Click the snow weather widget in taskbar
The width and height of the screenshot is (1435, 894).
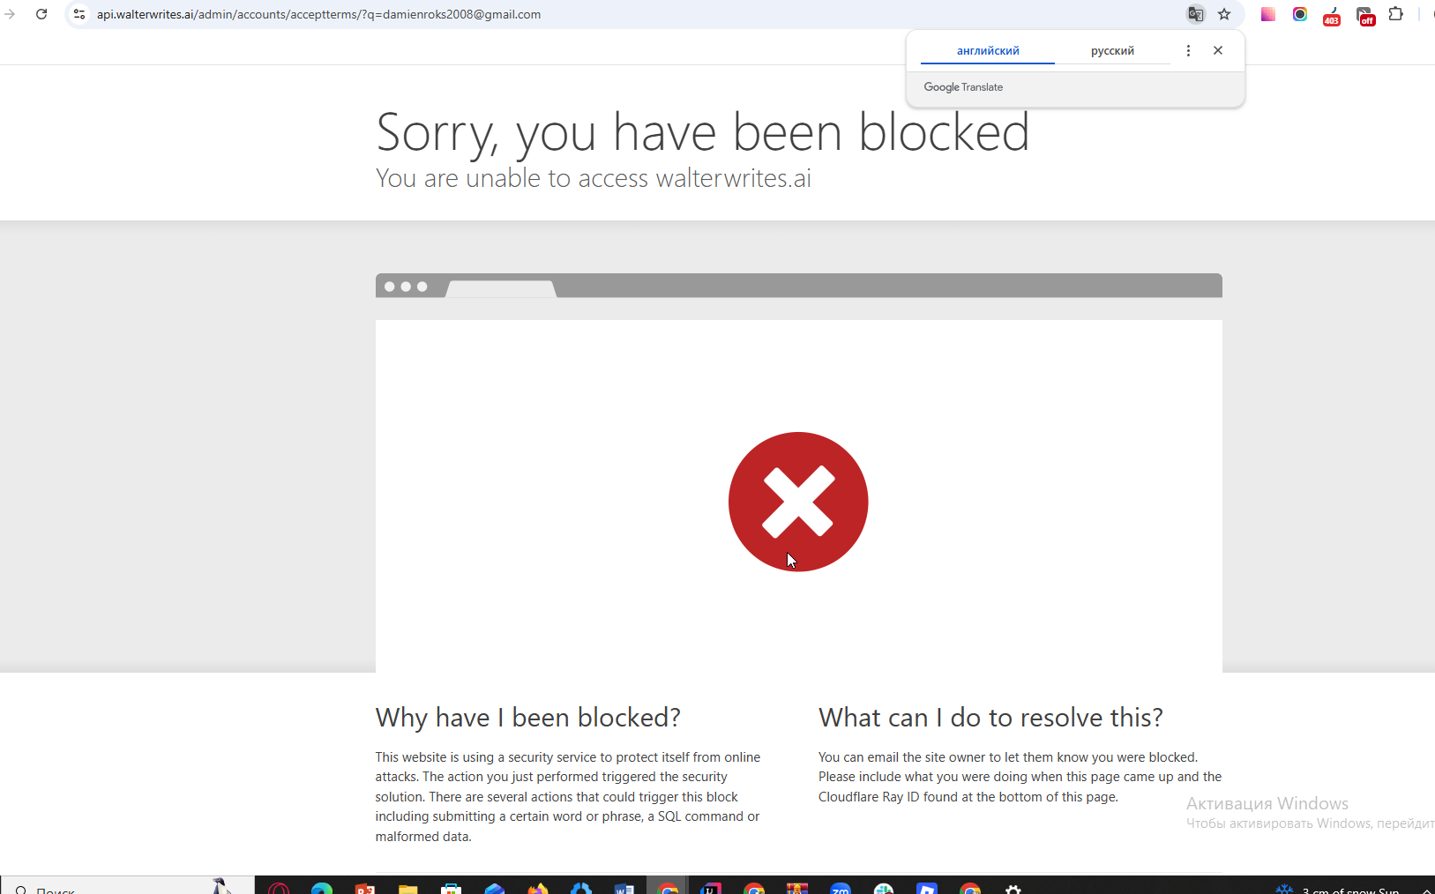pos(1338,889)
